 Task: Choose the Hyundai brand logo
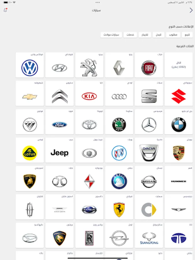pos(60,68)
